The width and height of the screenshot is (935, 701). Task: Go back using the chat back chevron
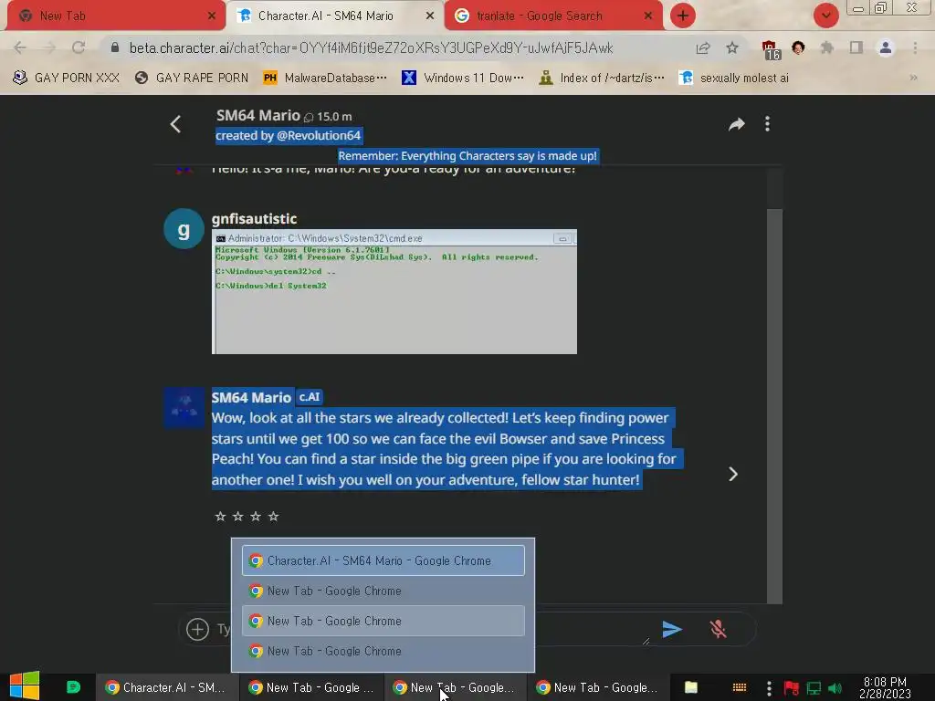click(175, 124)
